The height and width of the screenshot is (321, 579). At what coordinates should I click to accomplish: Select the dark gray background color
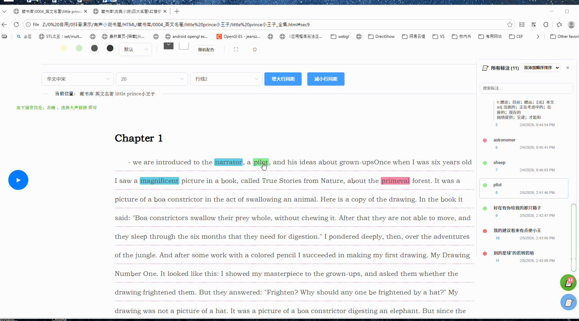tap(94, 48)
